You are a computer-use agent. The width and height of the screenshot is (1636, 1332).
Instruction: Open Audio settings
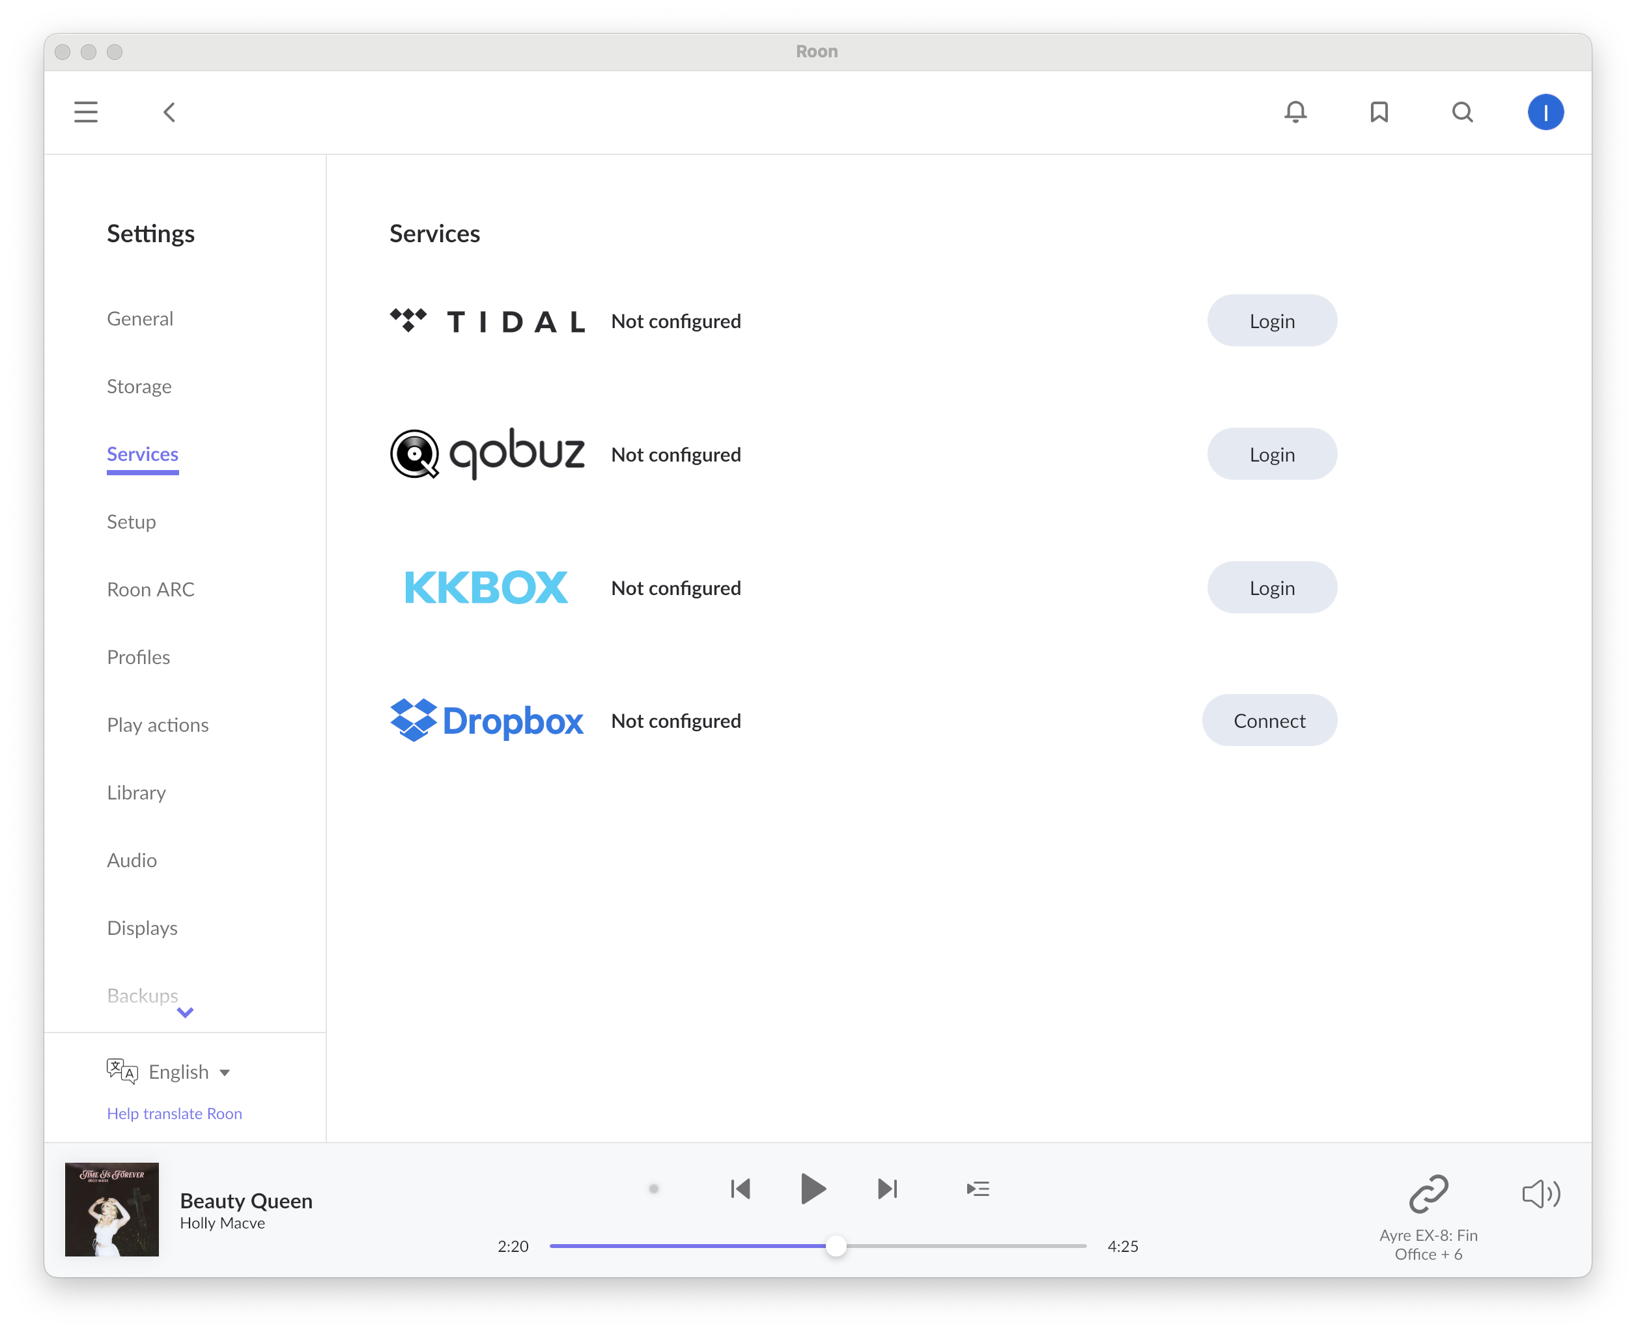[131, 860]
